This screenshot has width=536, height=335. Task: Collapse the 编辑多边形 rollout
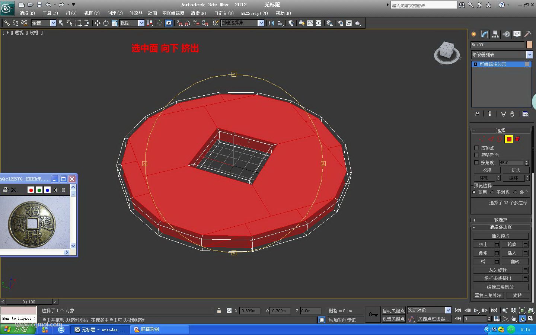coord(501,227)
